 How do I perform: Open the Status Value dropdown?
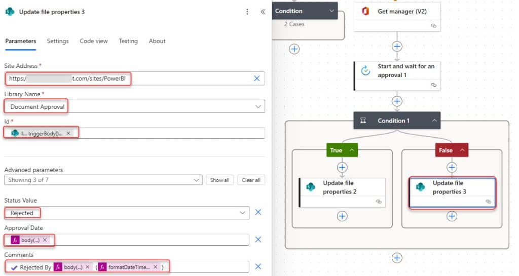click(x=243, y=213)
